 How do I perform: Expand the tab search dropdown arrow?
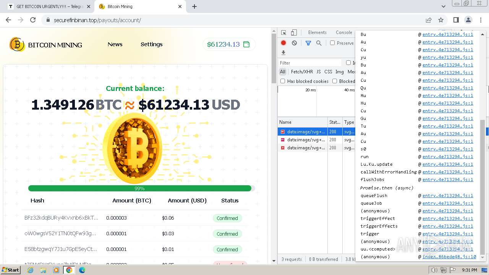pos(444,6)
